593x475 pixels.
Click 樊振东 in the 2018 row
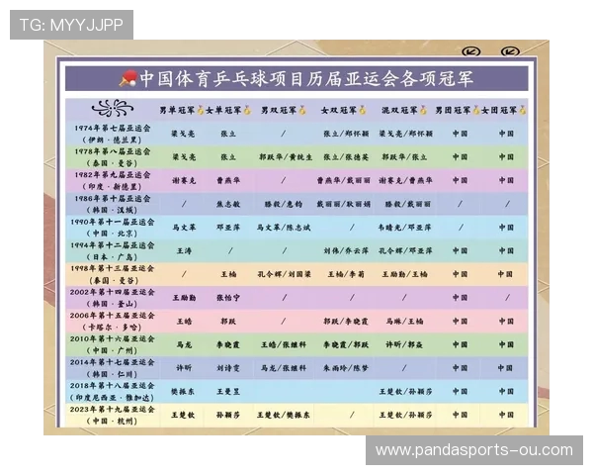(x=183, y=392)
